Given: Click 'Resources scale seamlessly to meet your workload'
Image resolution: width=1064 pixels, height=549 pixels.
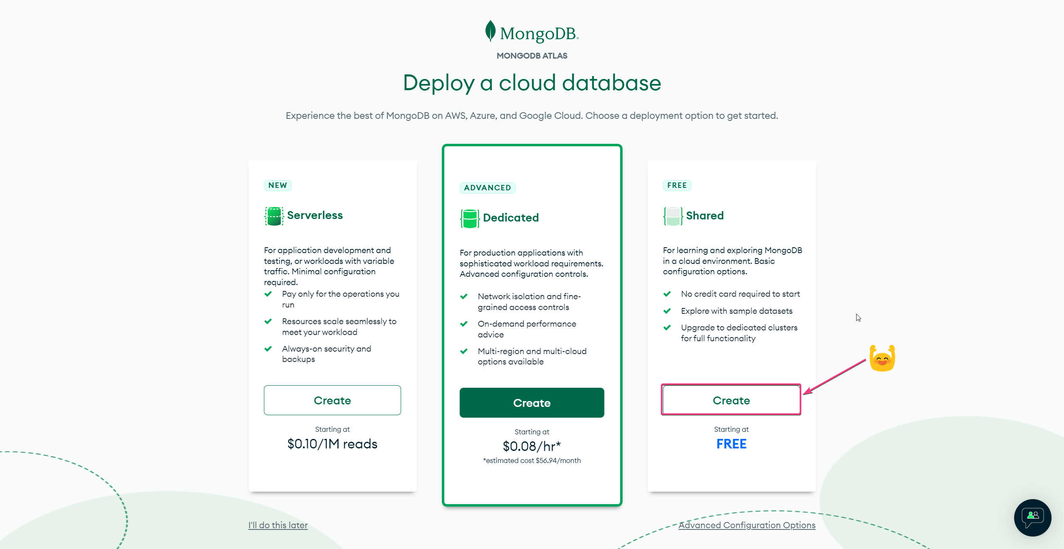Looking at the screenshot, I should (340, 327).
